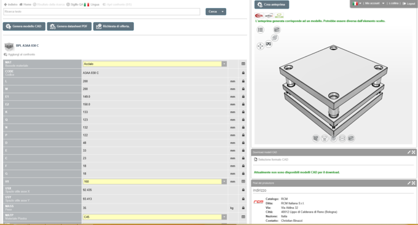Open the Home page link
The height and width of the screenshot is (225, 418).
pos(25,4)
